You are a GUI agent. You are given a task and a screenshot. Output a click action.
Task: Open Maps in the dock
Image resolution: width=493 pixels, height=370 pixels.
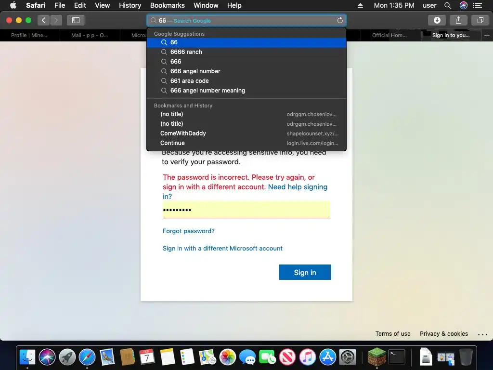(207, 357)
